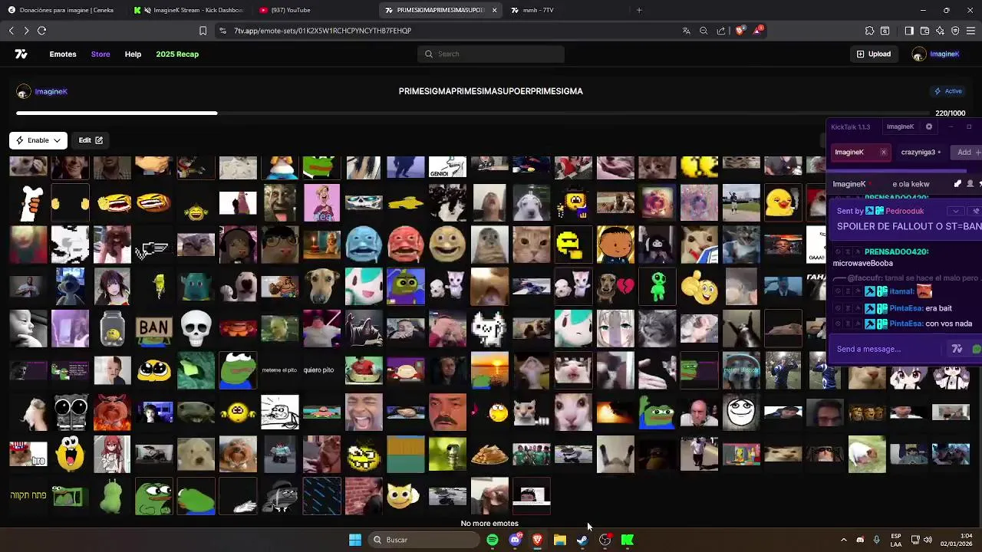Screen dimensions: 982x552
Task: Select the brick wall emote
Action: [364, 495]
